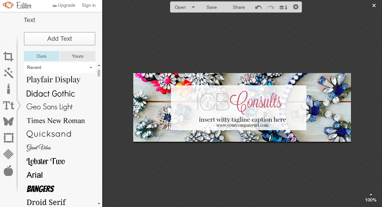Choose the Lobster Two font

pyautogui.click(x=46, y=161)
